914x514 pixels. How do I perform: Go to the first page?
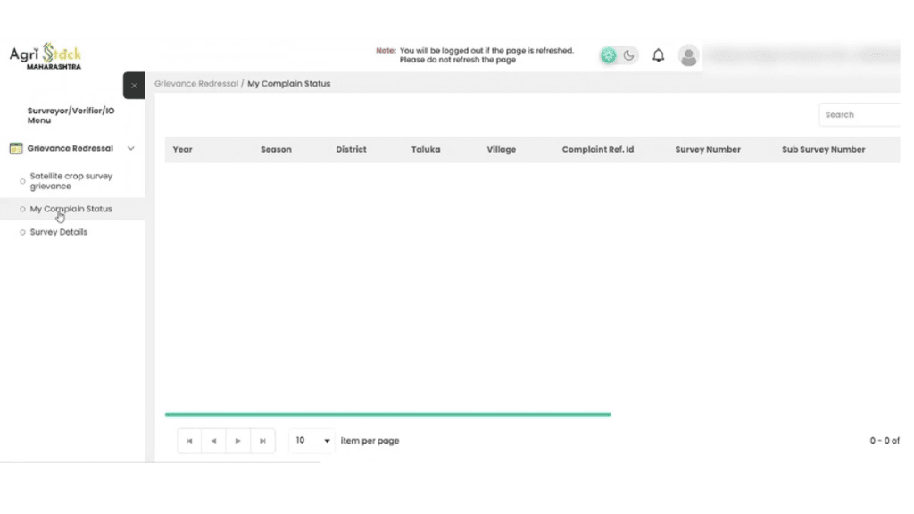[189, 441]
